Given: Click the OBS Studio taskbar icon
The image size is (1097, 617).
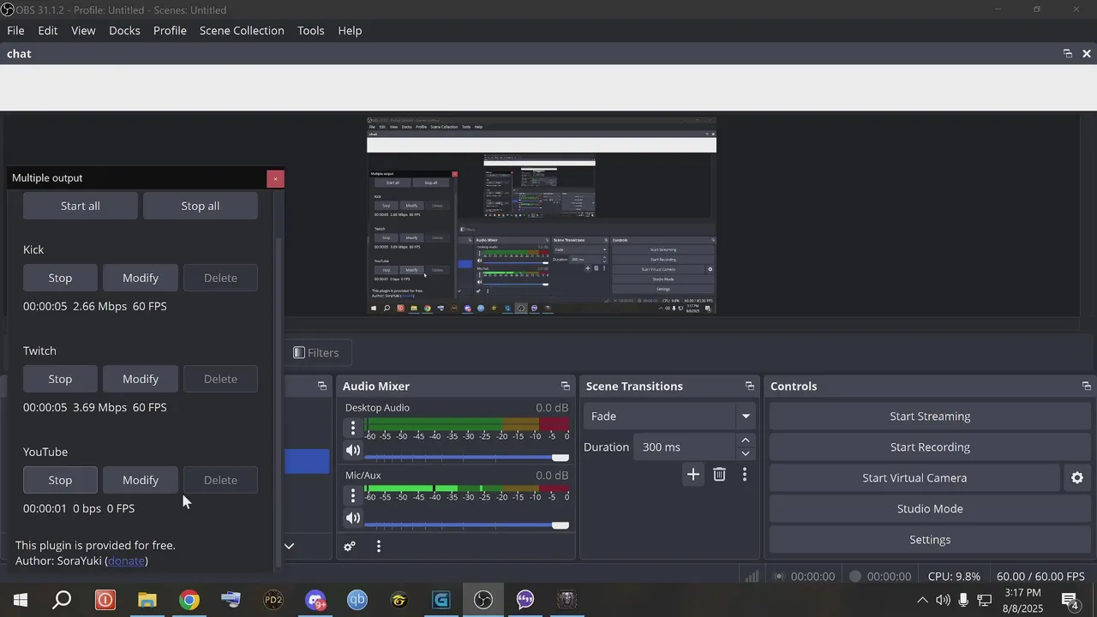Looking at the screenshot, I should point(483,600).
